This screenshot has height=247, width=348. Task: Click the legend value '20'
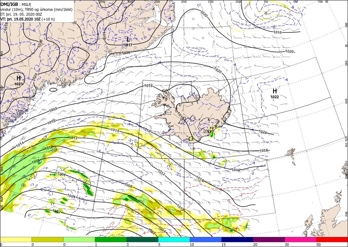(255, 245)
